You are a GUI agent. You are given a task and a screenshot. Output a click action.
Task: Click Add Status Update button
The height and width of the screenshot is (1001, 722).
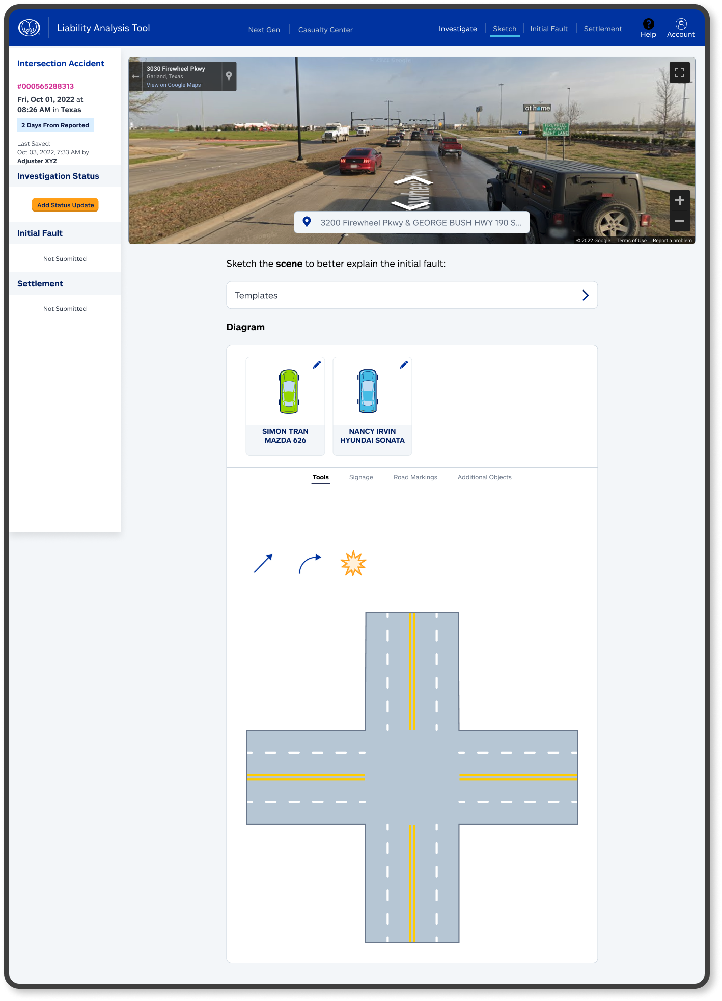65,205
